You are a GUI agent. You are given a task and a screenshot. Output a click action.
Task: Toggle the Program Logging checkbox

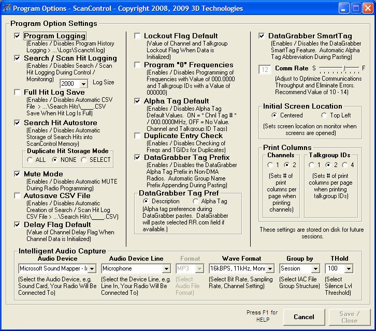click(17, 36)
